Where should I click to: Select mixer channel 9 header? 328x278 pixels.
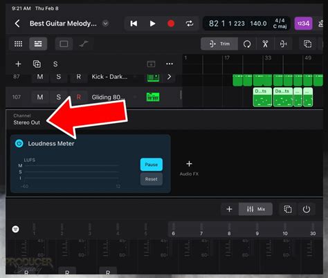coord(257,230)
